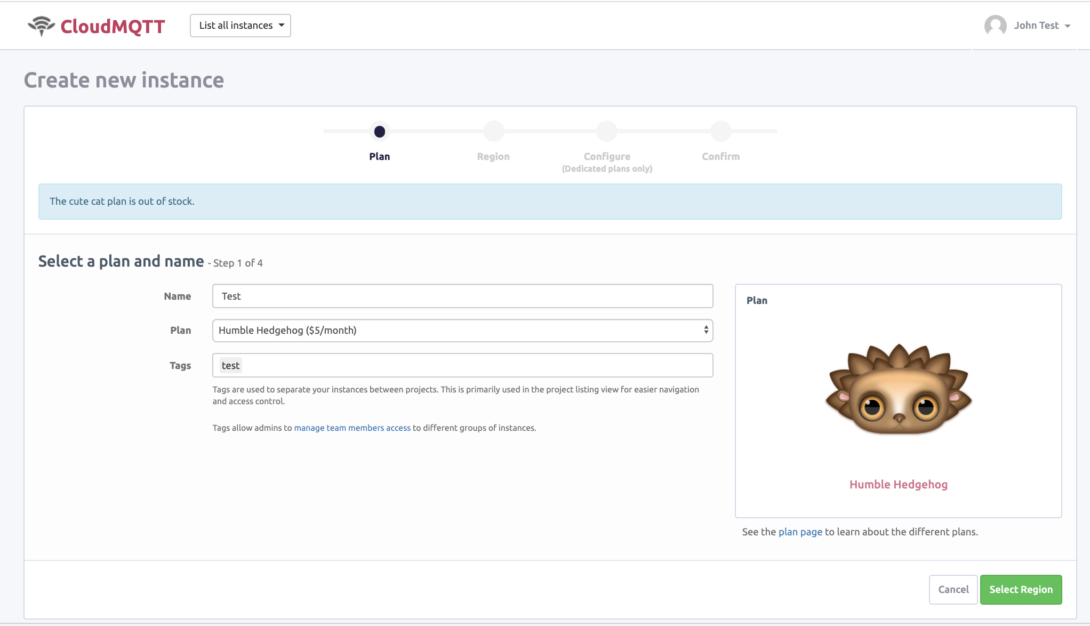Image resolution: width=1090 pixels, height=626 pixels.
Task: Click the Name field label
Action: [x=178, y=296]
